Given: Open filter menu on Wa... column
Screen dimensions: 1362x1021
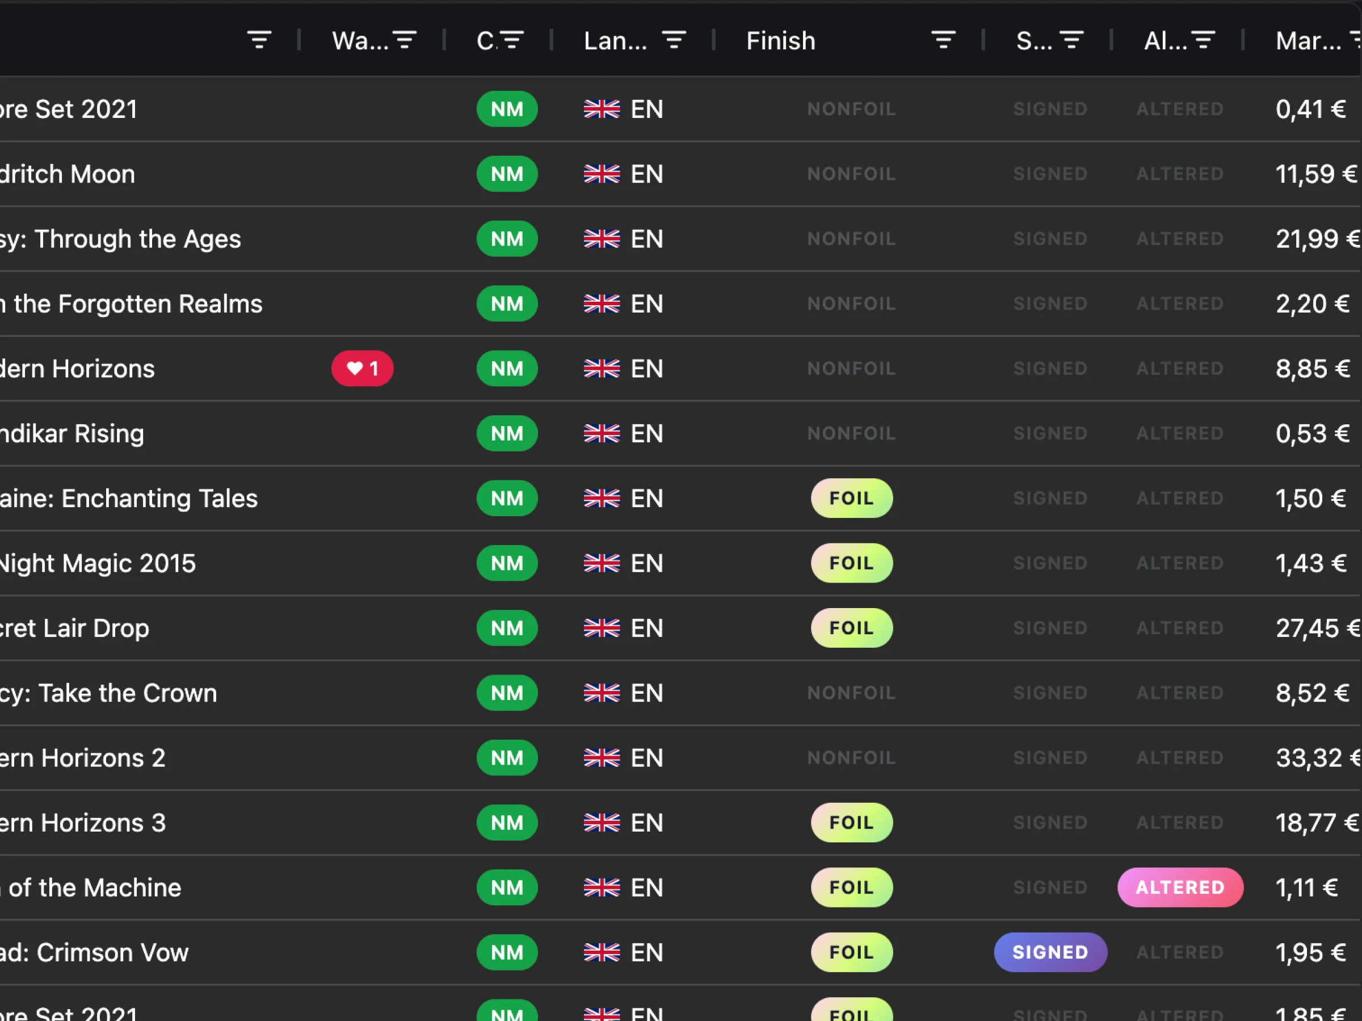Looking at the screenshot, I should 405,41.
